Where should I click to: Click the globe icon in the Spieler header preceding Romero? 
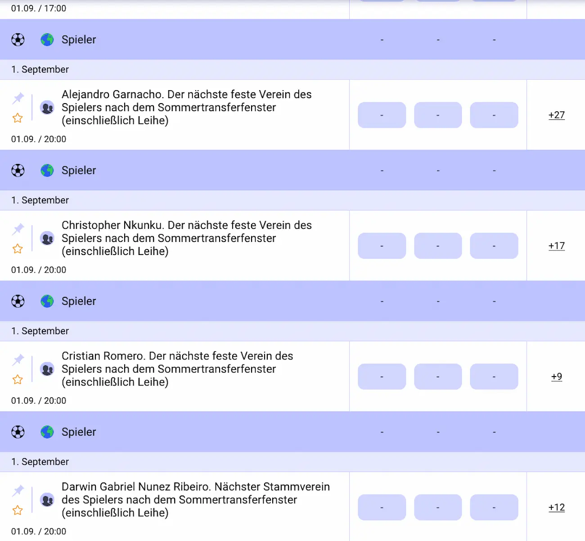(x=47, y=301)
